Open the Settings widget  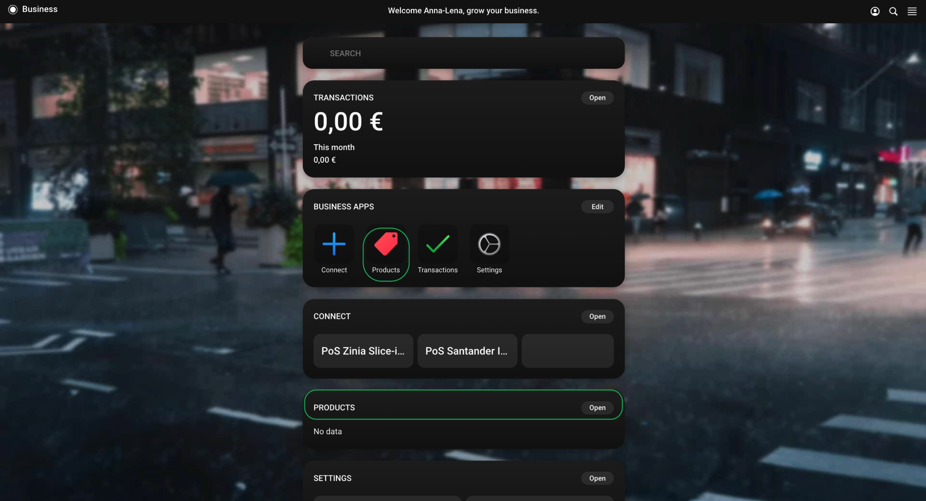(597, 478)
